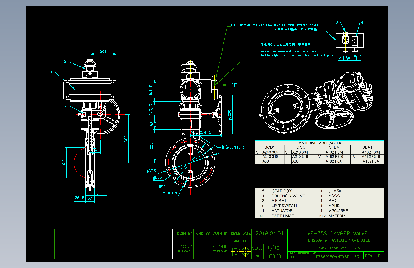Select balloon number 4 in VIEW E detail
The width and height of the screenshot is (414, 268).
[x=362, y=23]
